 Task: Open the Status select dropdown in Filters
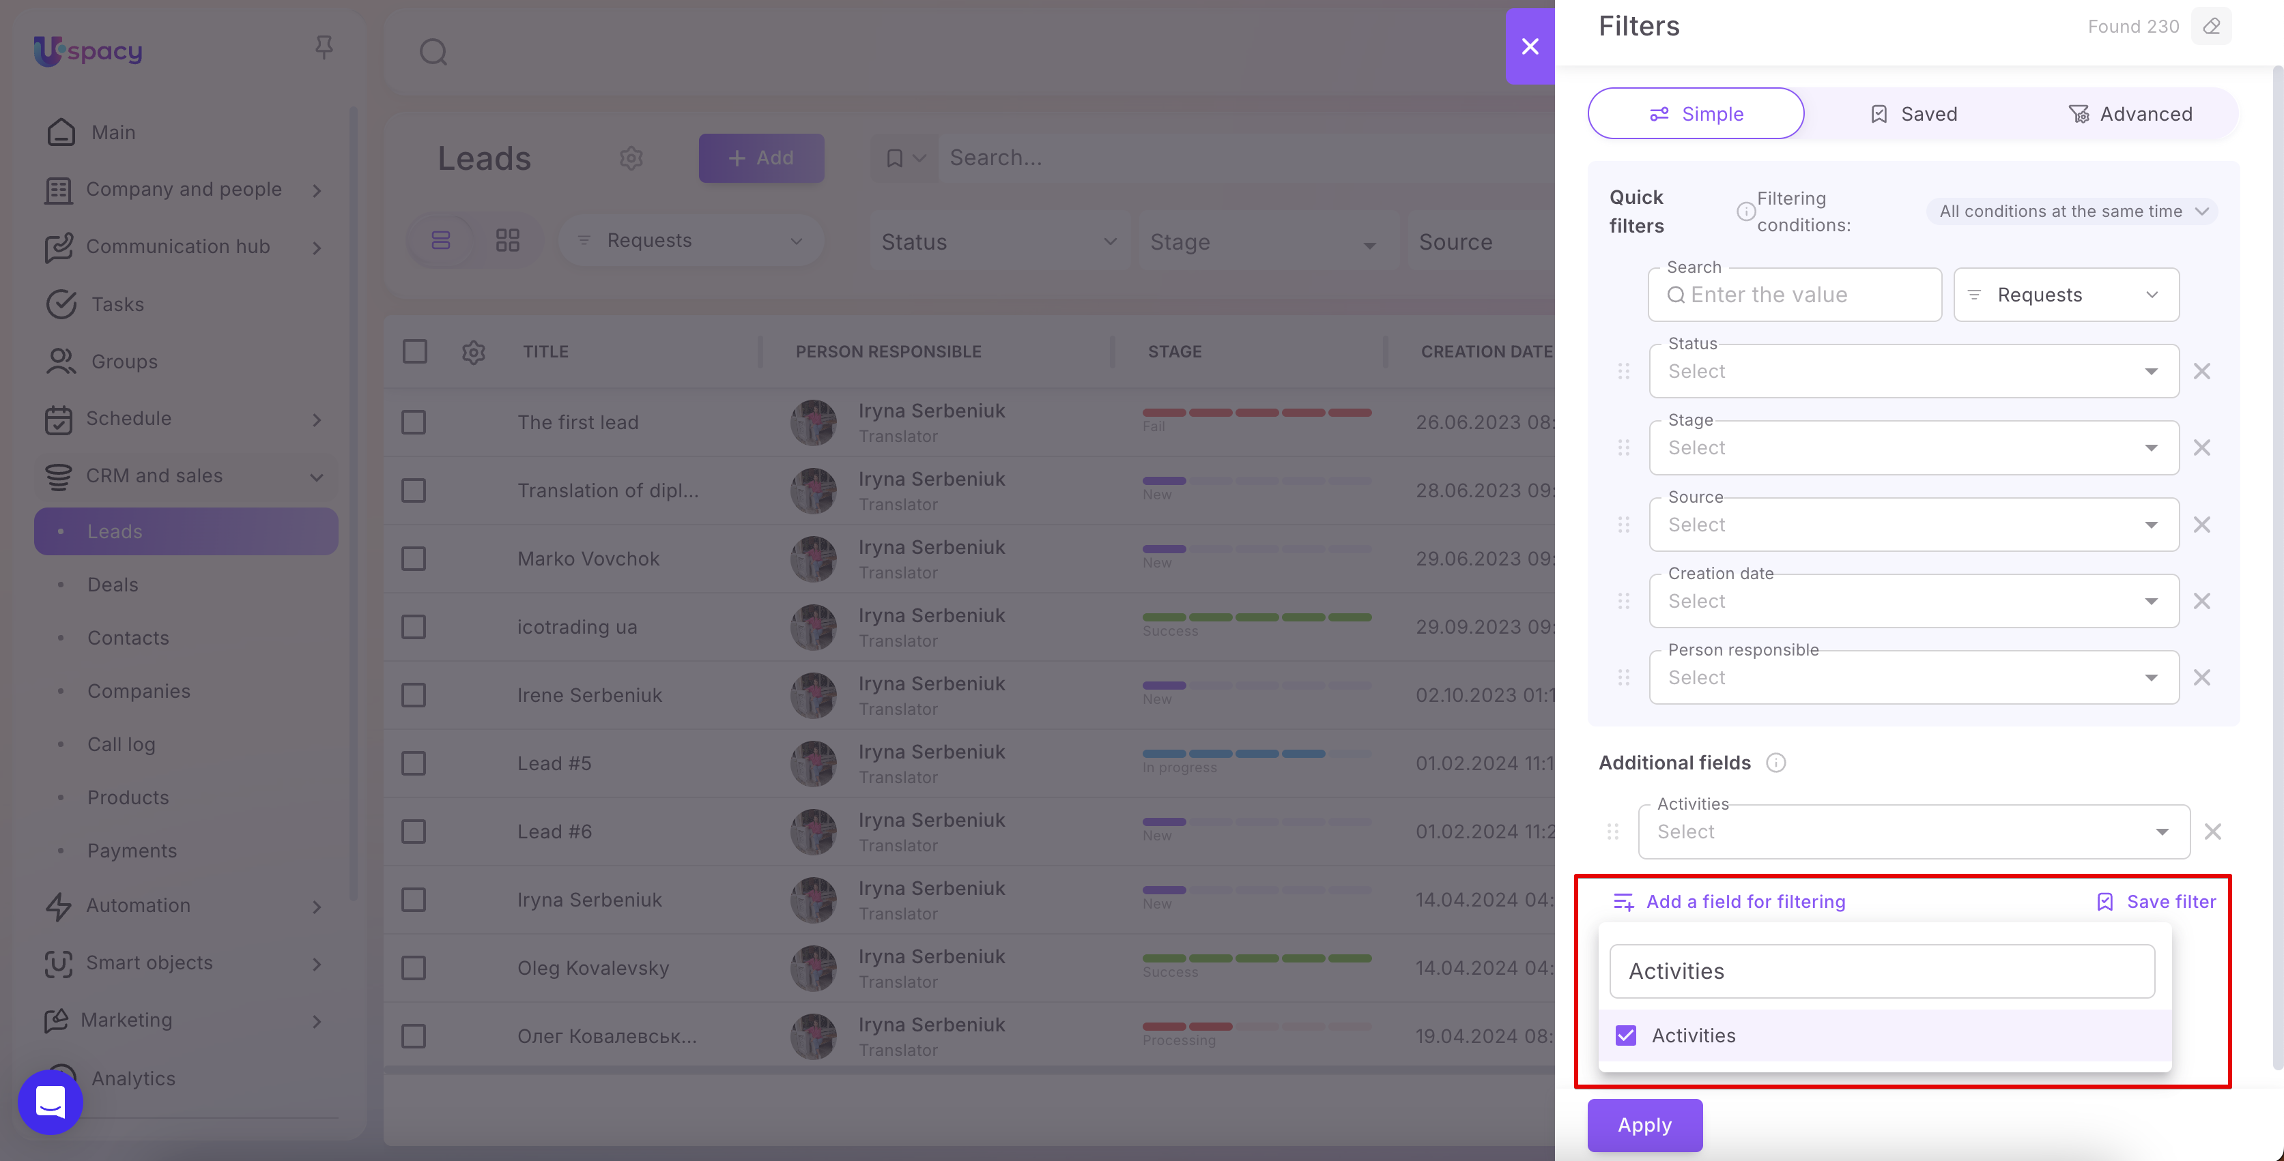click(x=1913, y=371)
